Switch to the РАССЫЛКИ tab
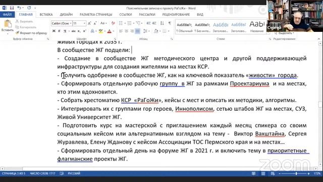The height and width of the screenshot is (182, 323). (x=147, y=15)
